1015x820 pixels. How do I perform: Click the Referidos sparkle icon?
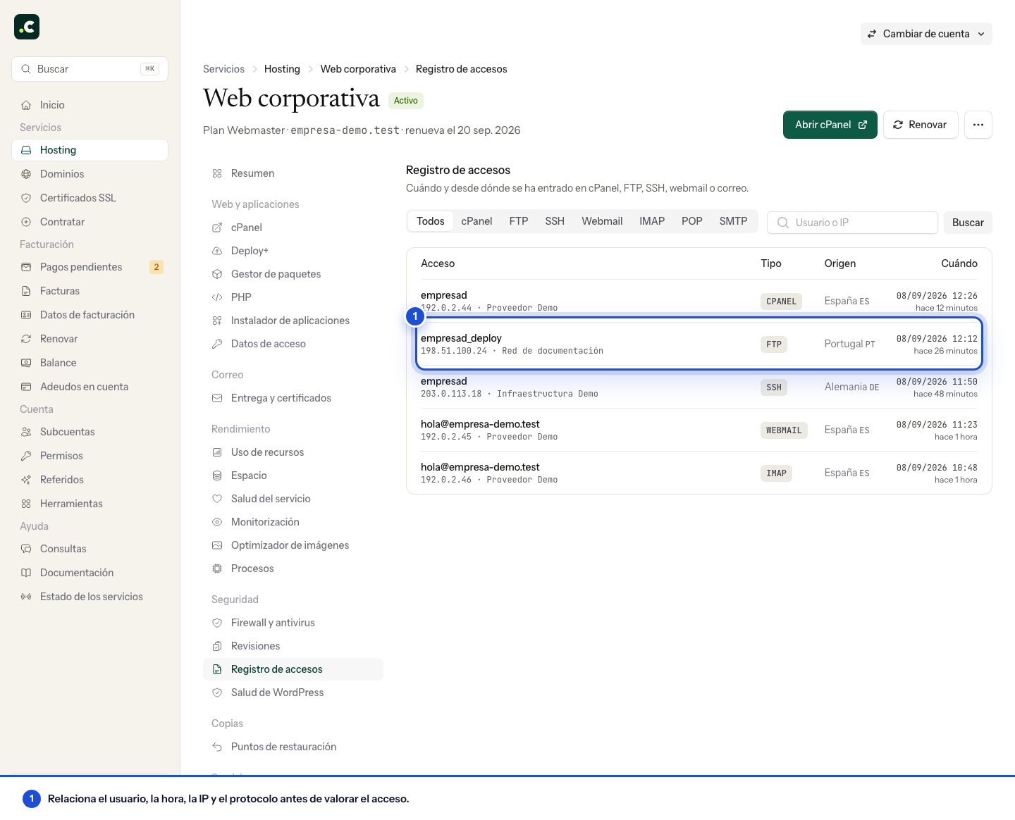click(26, 480)
